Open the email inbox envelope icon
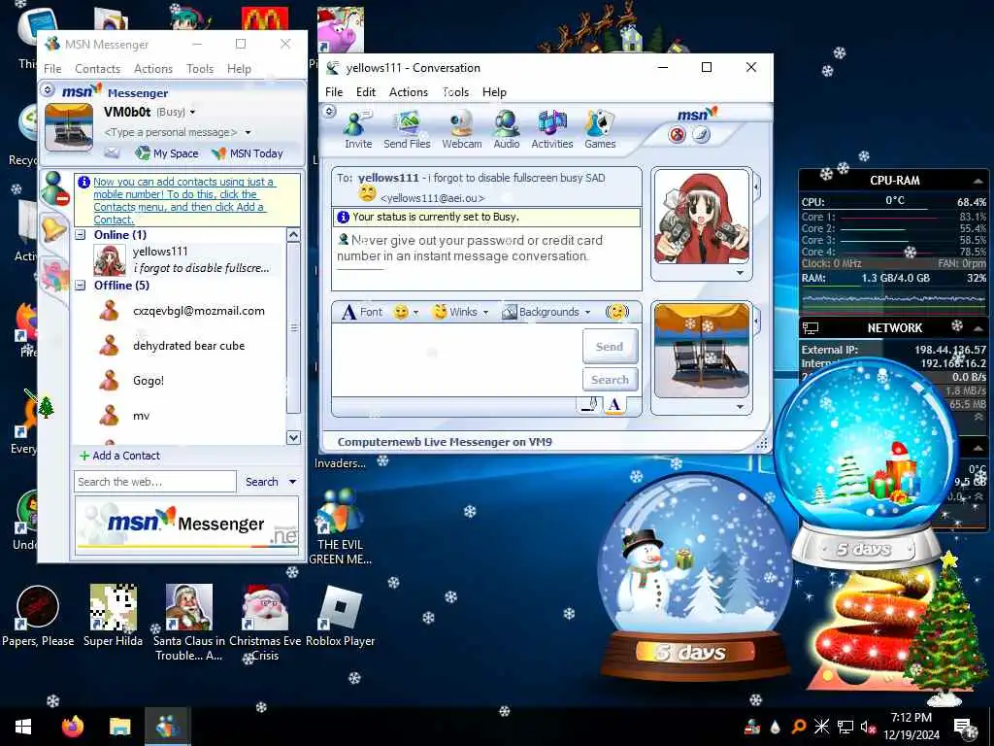994x746 pixels. 112,153
